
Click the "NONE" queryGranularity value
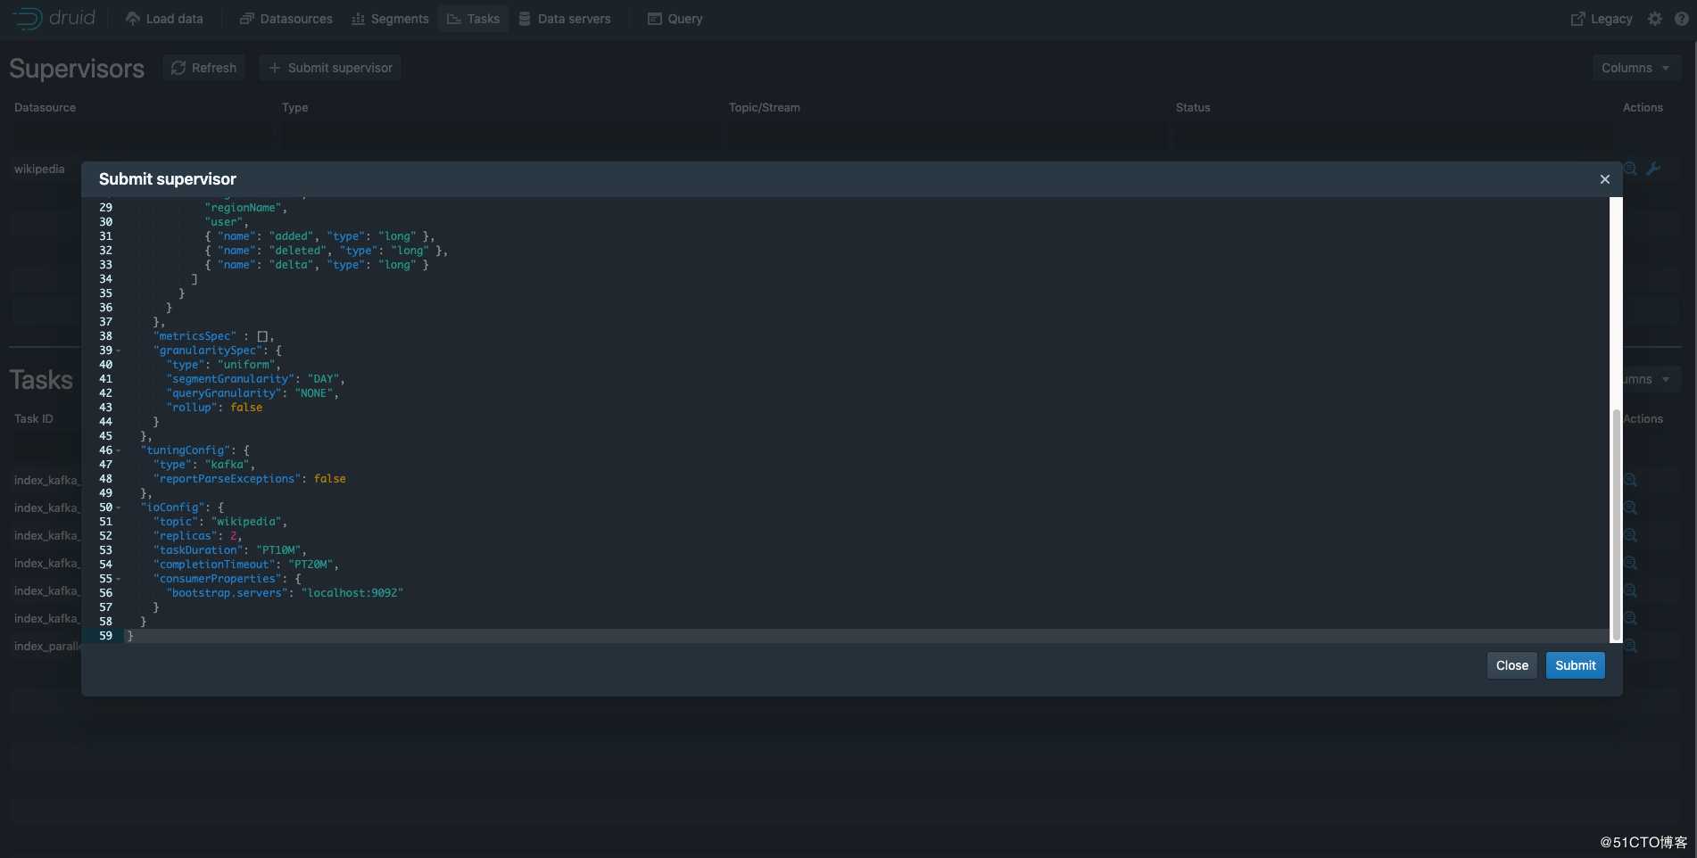(x=314, y=393)
